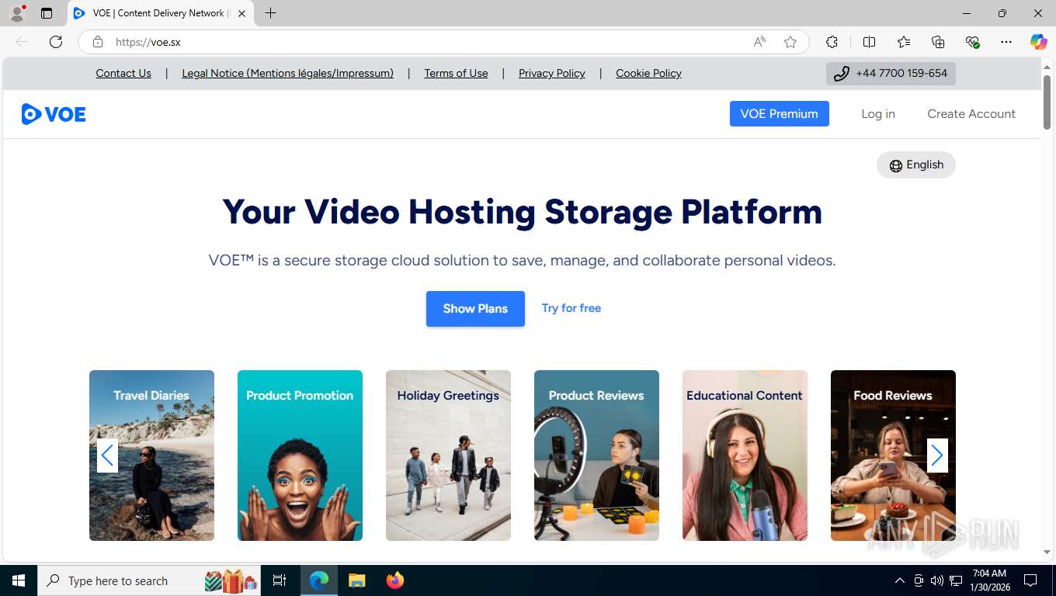The image size is (1056, 596).
Task: Click the Show Plans button
Action: [475, 309]
